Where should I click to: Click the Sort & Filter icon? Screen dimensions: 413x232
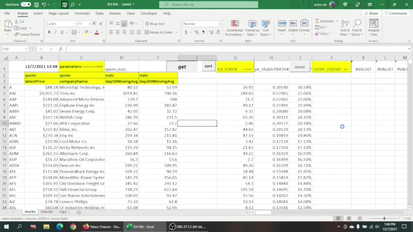345,24
